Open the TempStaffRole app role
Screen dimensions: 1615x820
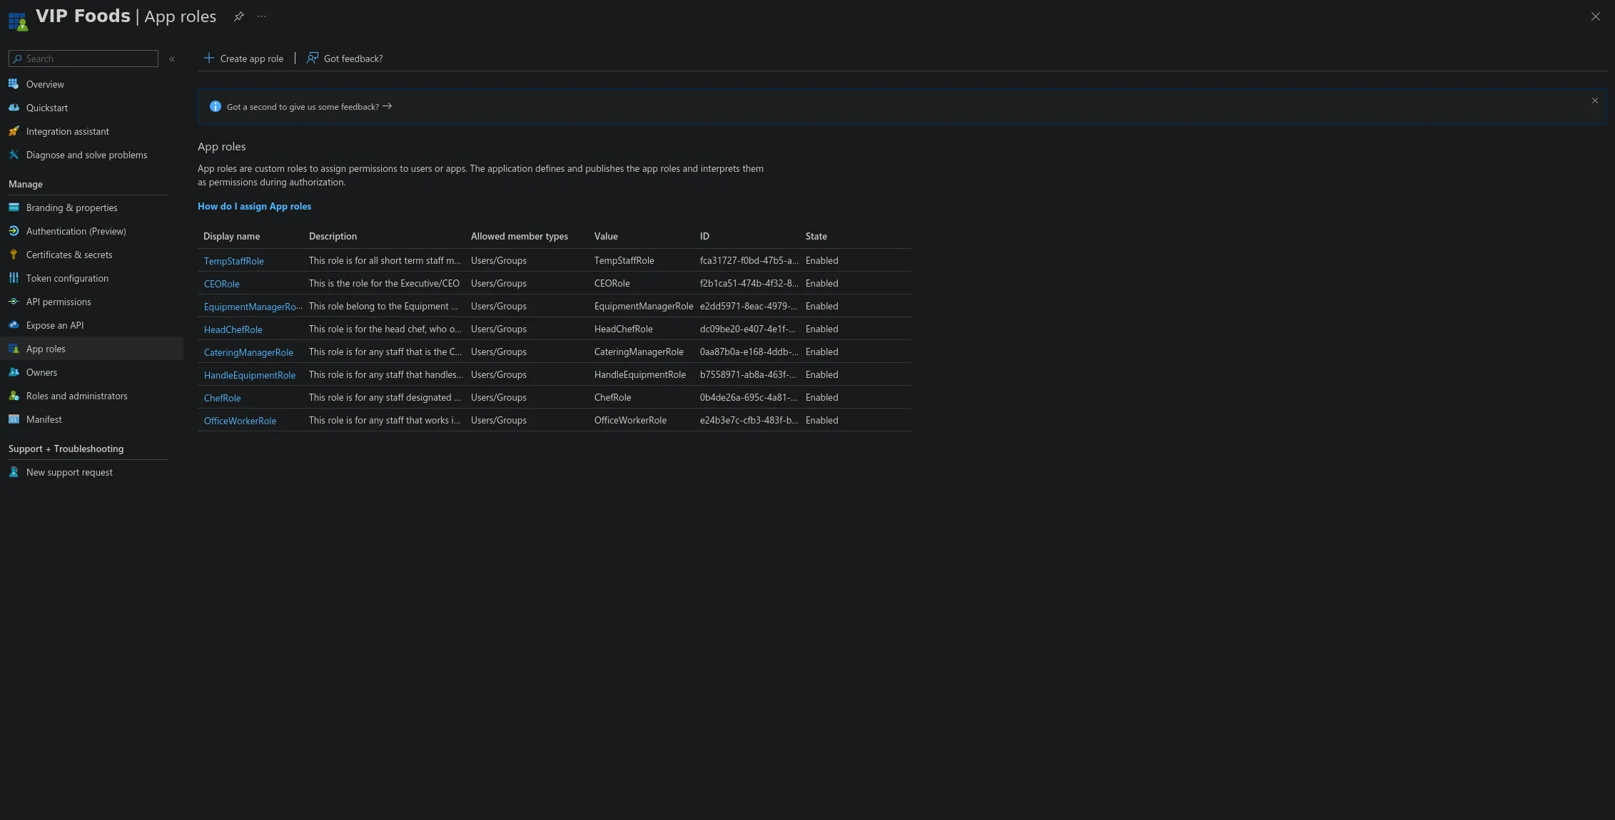[234, 261]
